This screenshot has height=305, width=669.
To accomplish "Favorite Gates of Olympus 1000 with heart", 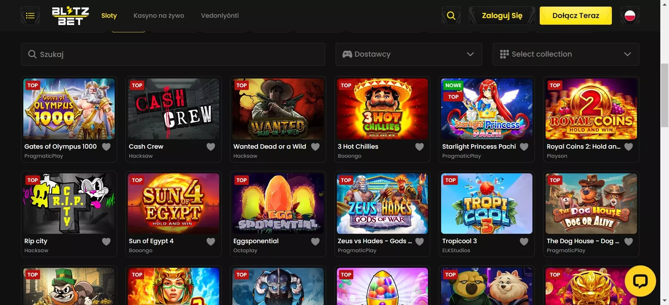I will 106,147.
